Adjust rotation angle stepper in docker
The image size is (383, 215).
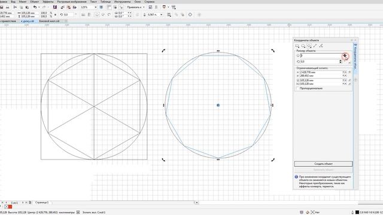(x=341, y=62)
